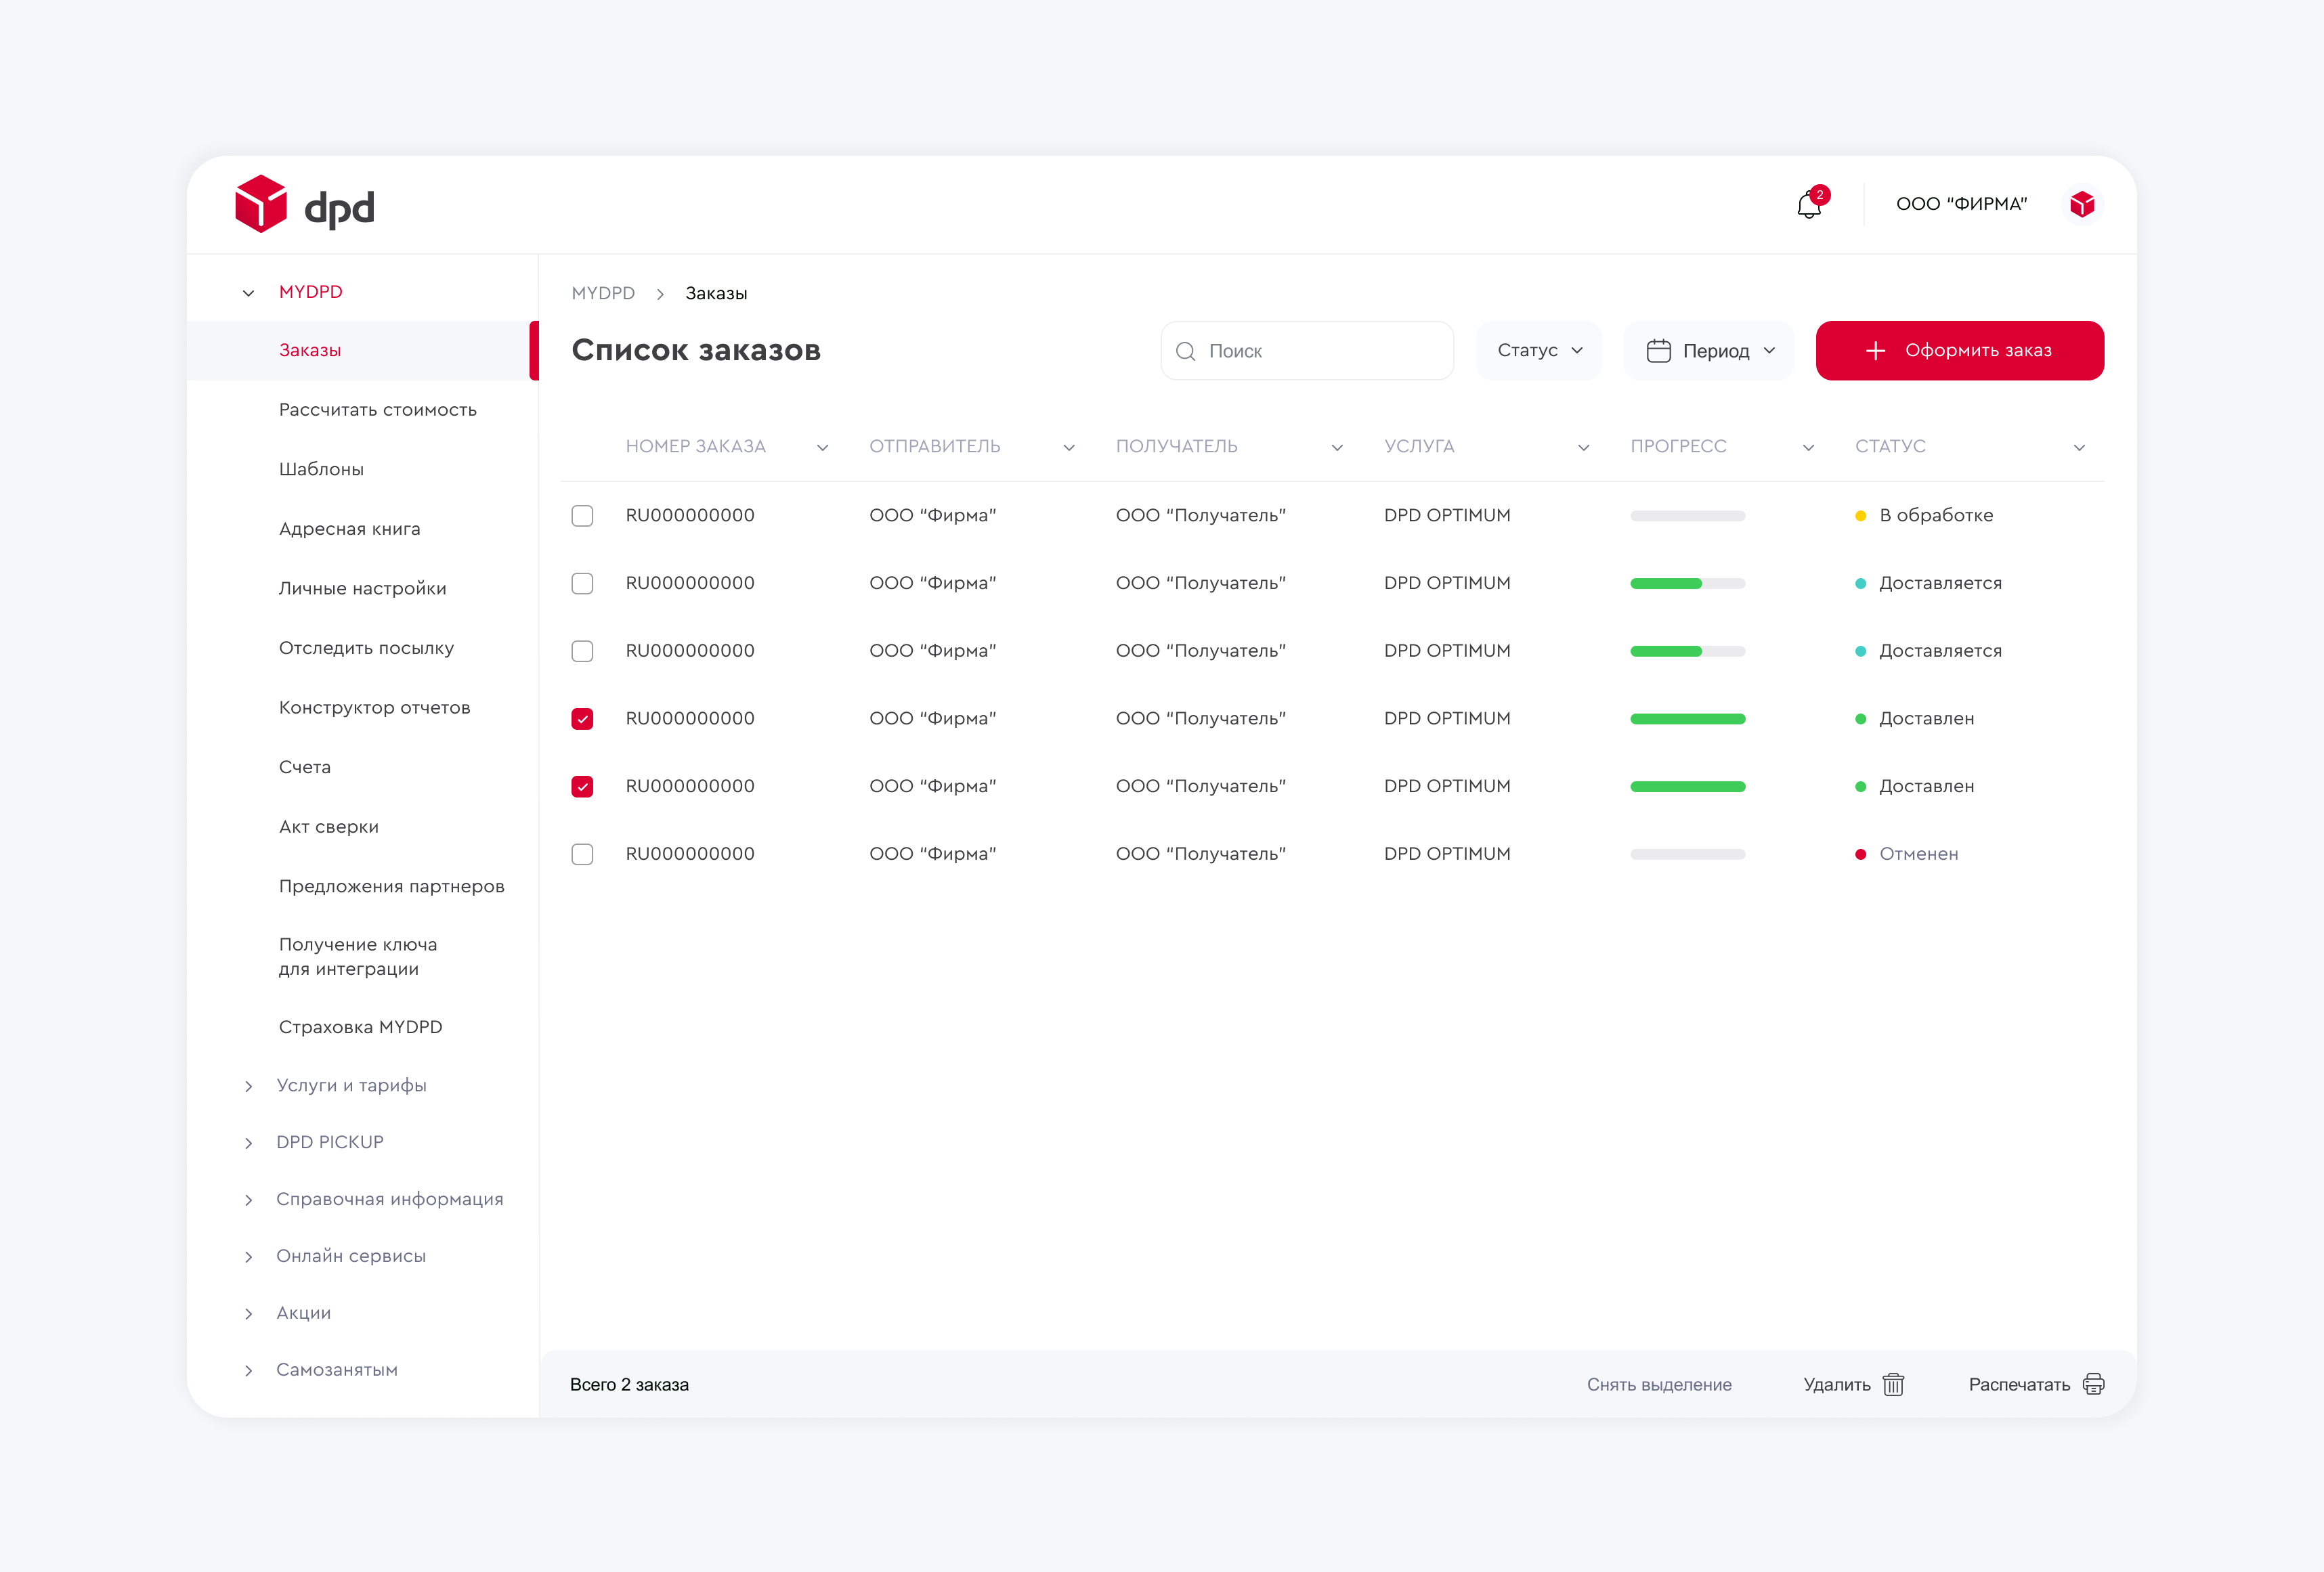
Task: Open СТАТУС column chevron
Action: (x=2079, y=448)
